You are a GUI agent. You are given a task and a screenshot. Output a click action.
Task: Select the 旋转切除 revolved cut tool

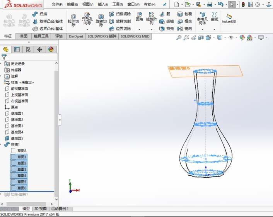click(101, 20)
